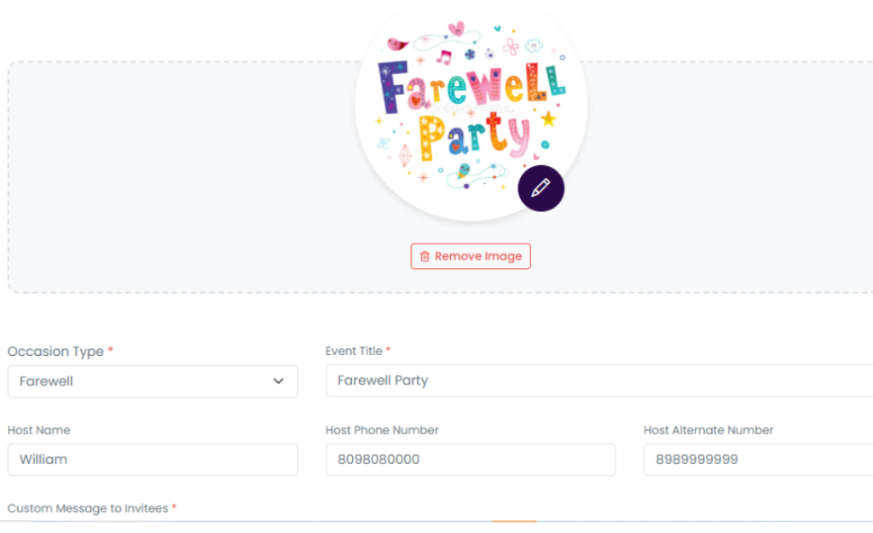Click the trash icon in Remove Image
The width and height of the screenshot is (873, 533).
[425, 256]
